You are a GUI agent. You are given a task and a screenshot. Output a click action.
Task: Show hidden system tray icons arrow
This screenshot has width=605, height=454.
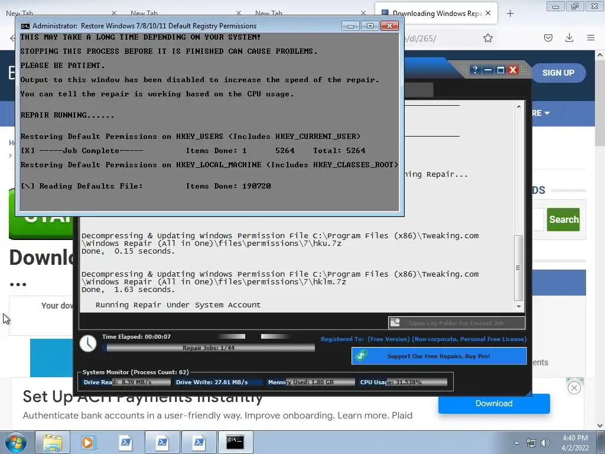[x=516, y=443]
